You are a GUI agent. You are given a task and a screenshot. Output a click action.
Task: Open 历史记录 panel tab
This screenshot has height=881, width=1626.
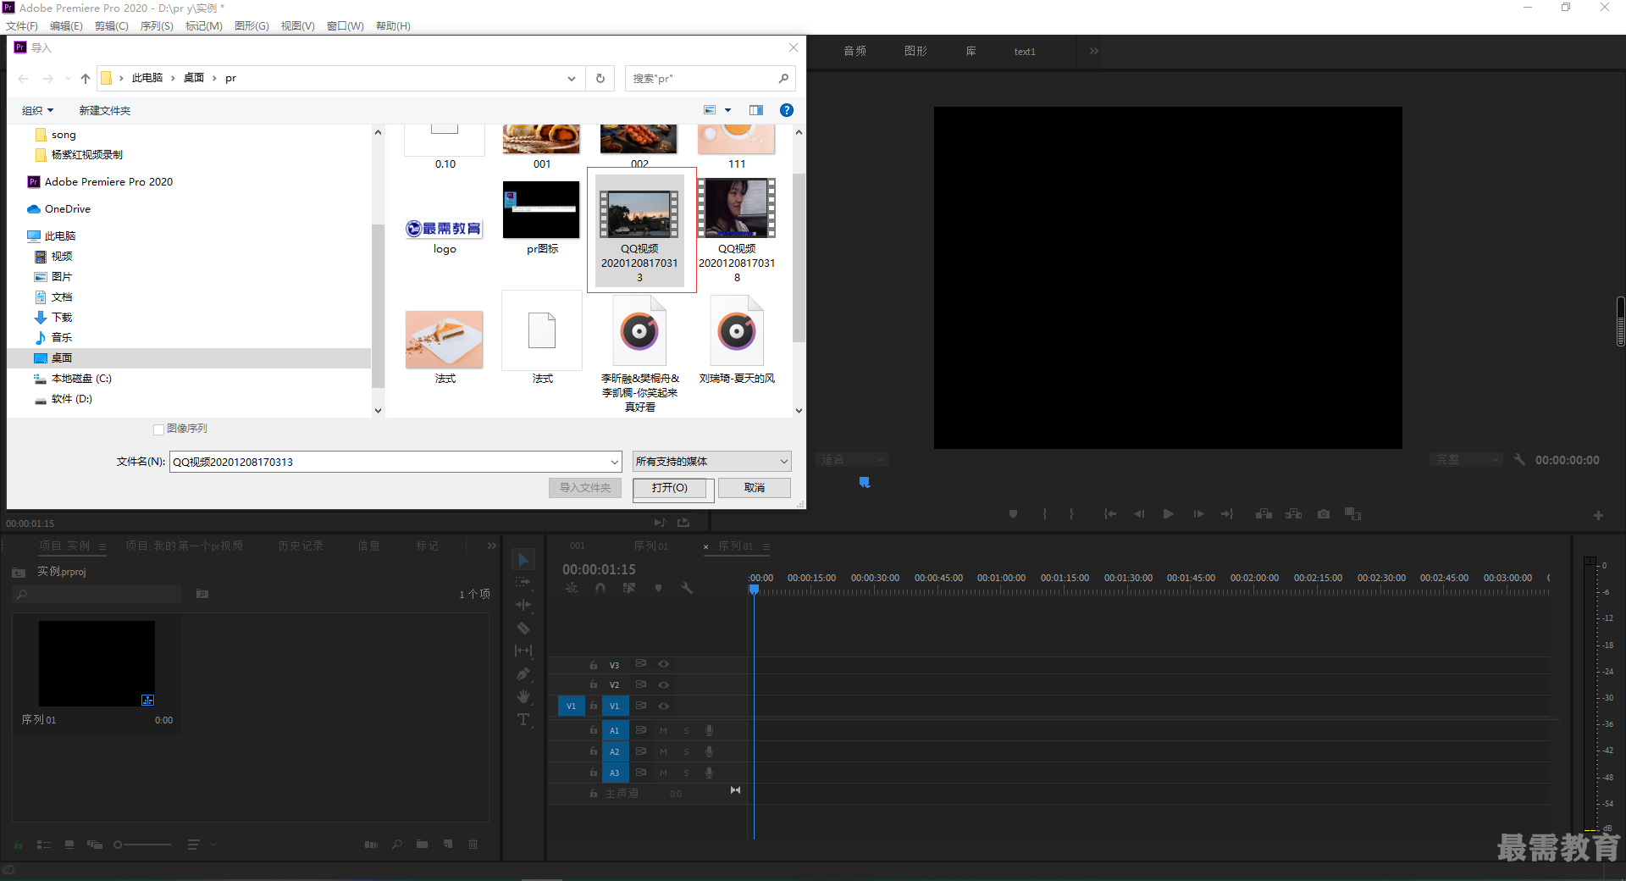click(x=301, y=546)
